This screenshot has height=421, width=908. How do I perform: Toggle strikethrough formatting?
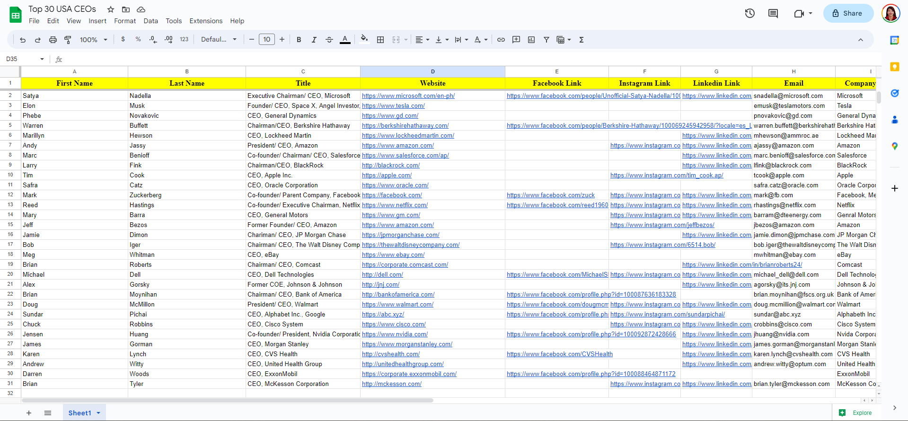pos(329,40)
